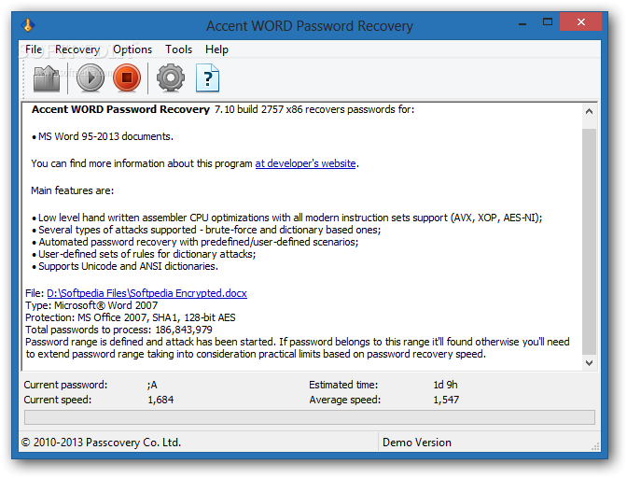This screenshot has width=627, height=478.
Task: Click the 'Current password:' label
Action: click(x=65, y=385)
